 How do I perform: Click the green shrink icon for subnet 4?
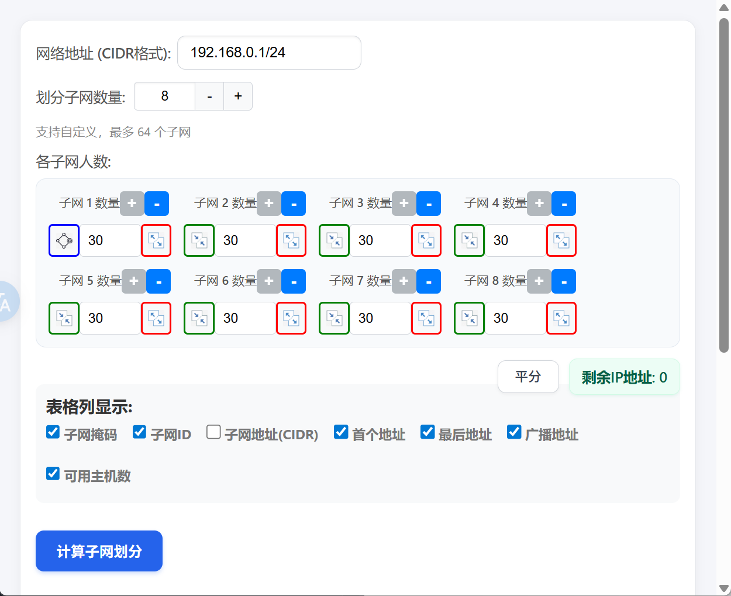469,240
